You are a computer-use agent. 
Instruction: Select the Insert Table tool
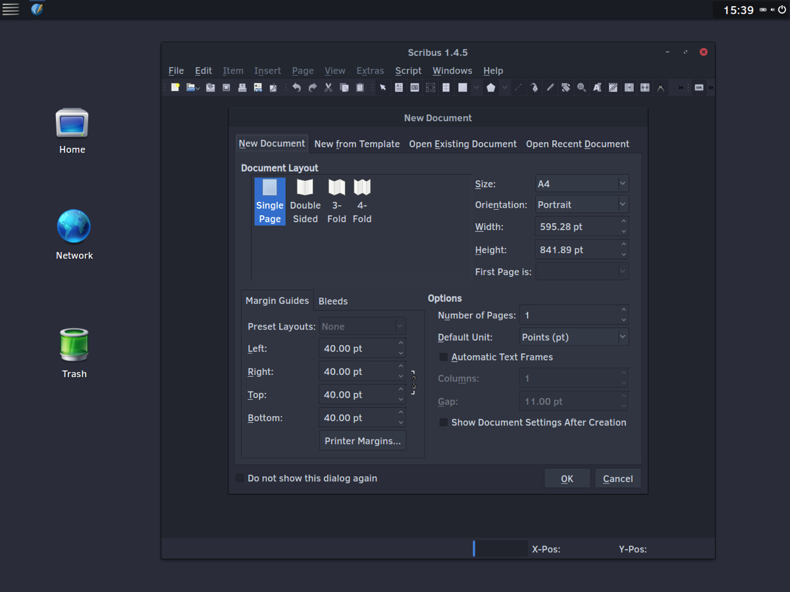click(446, 87)
